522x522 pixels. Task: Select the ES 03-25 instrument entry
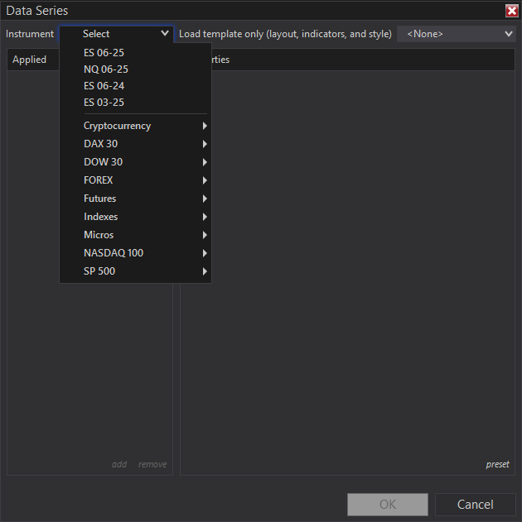coord(135,103)
